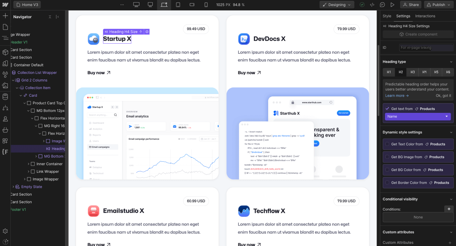Switch to mobile landscape breakpoint

pyautogui.click(x=192, y=5)
